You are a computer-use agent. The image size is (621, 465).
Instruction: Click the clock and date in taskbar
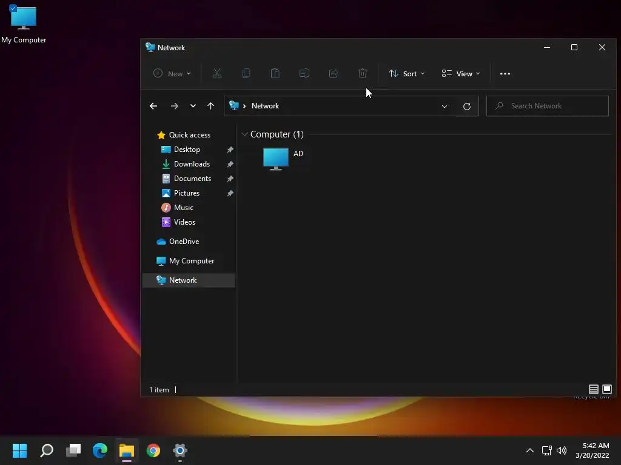coord(592,450)
